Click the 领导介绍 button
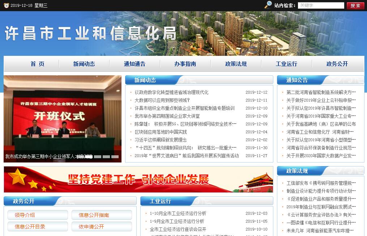The width and height of the screenshot is (367, 236). pyautogui.click(x=38, y=215)
